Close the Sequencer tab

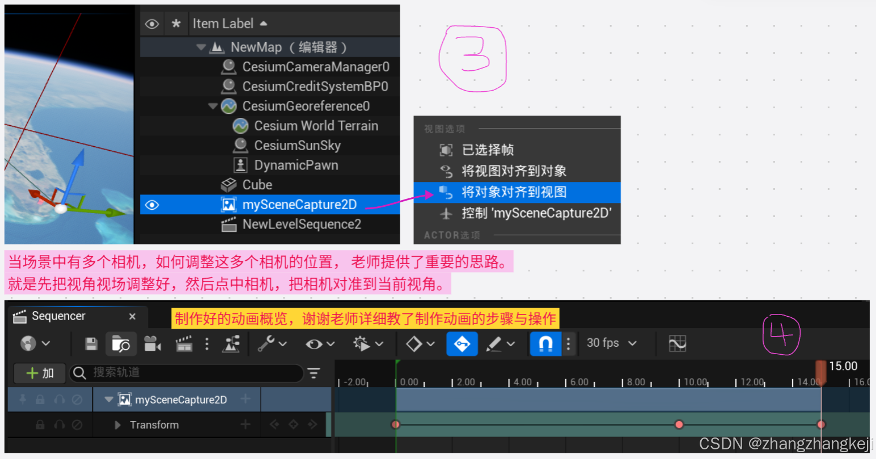pyautogui.click(x=132, y=317)
